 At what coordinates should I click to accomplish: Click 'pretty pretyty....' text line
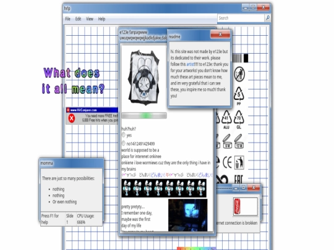tap(133, 207)
